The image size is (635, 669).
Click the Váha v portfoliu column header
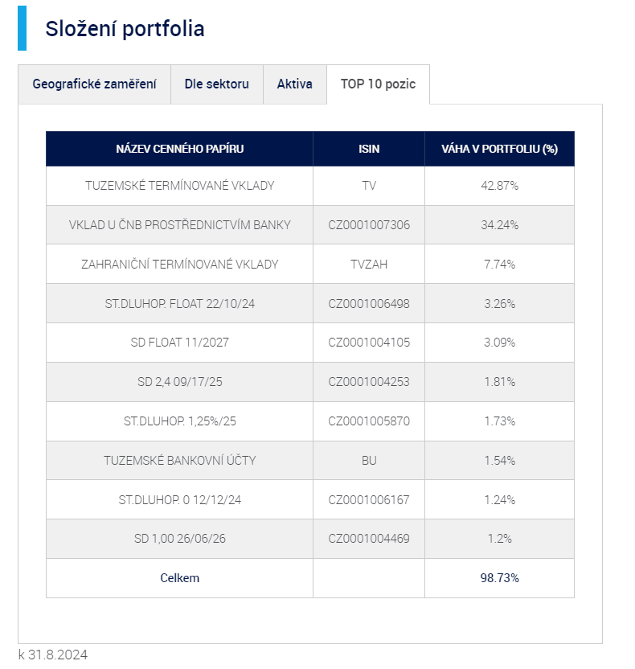pyautogui.click(x=499, y=149)
